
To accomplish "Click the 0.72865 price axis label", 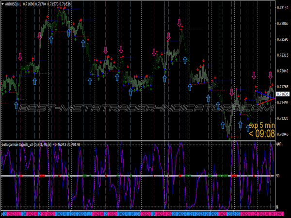I will [283, 24].
